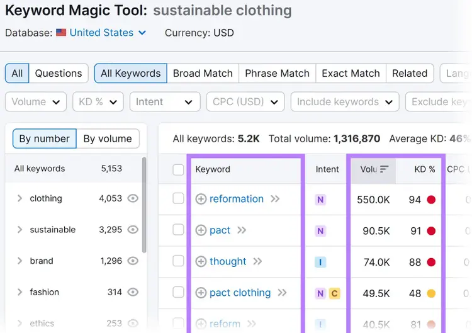Open the United States database dropdown
Viewport: 472px width, 333px height.
tap(108, 33)
